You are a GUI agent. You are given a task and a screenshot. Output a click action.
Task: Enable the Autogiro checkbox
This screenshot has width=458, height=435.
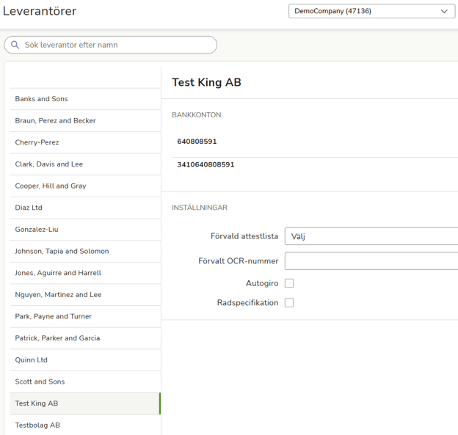point(289,283)
